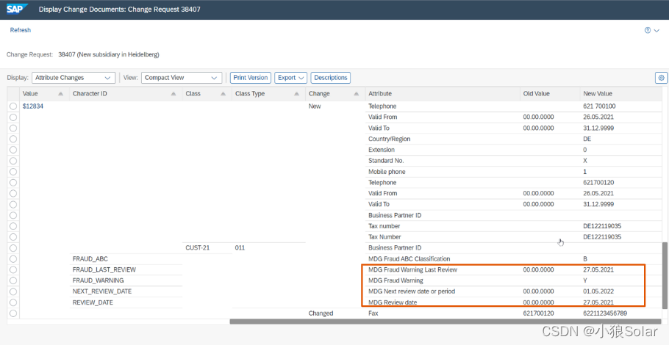Click the vertical scrollbar of the table
Screen dimensions: 669x345
click(x=665, y=275)
